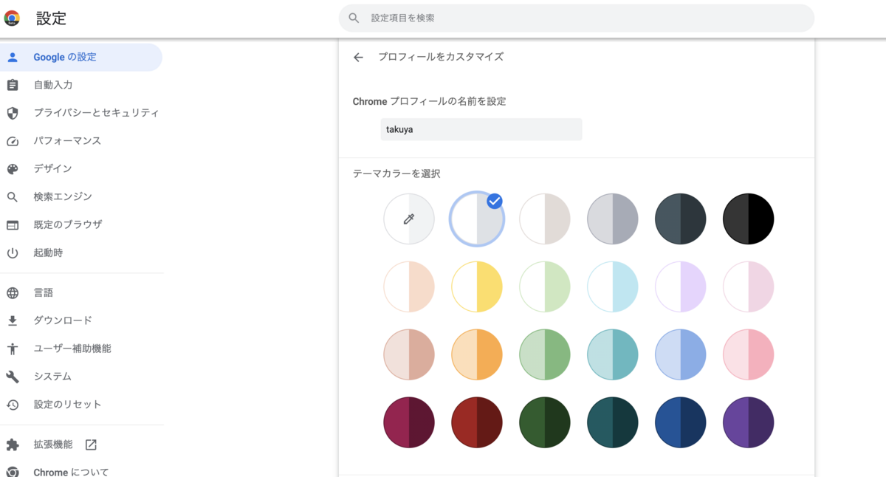Go back using the arrow beside プロフィールをカスタマイズ

click(x=358, y=57)
